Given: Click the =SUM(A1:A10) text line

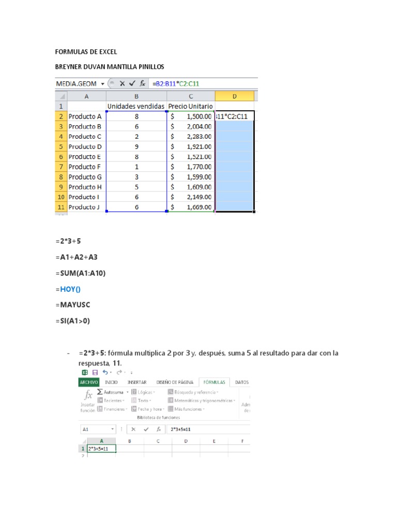Looking at the screenshot, I should click(81, 273).
